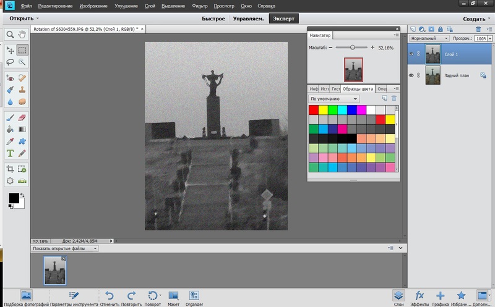Select the Zoom magnifier tool
The width and height of the screenshot is (495, 307).
[x=10, y=35]
